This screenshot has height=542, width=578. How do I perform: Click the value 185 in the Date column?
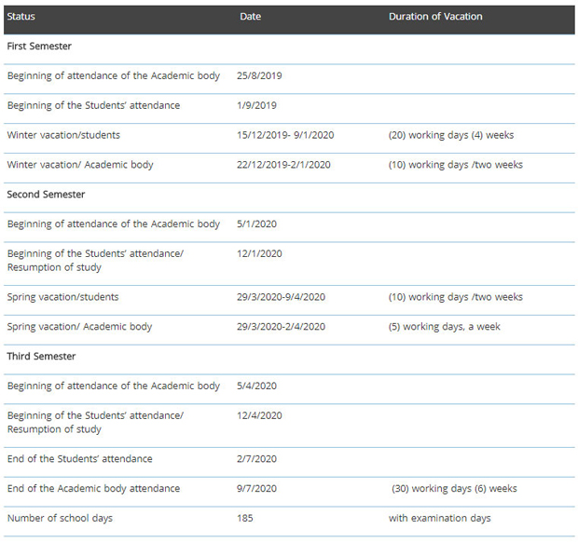point(245,518)
